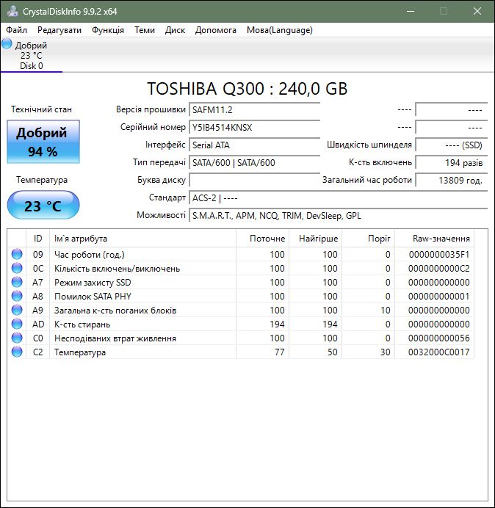Click the Технічний стан label

41,109
